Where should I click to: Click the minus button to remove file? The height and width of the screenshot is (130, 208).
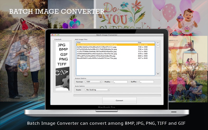[158, 45]
